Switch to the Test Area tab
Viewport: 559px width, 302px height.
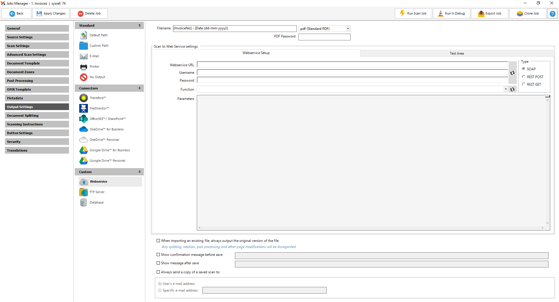[457, 53]
